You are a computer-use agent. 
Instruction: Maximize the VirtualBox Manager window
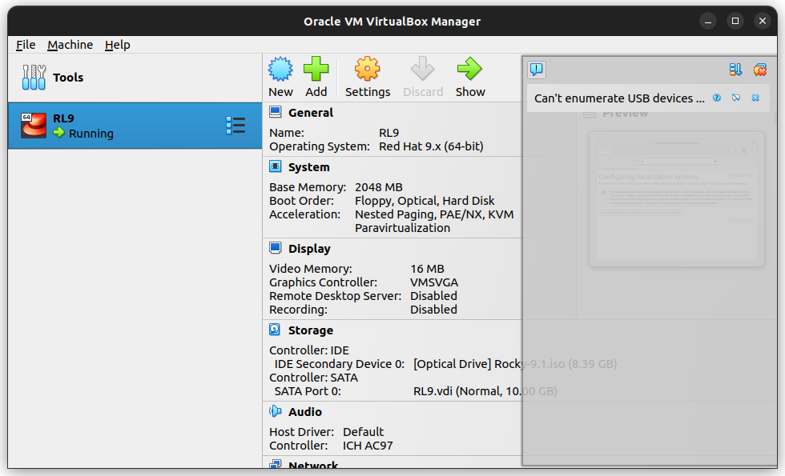click(x=735, y=21)
